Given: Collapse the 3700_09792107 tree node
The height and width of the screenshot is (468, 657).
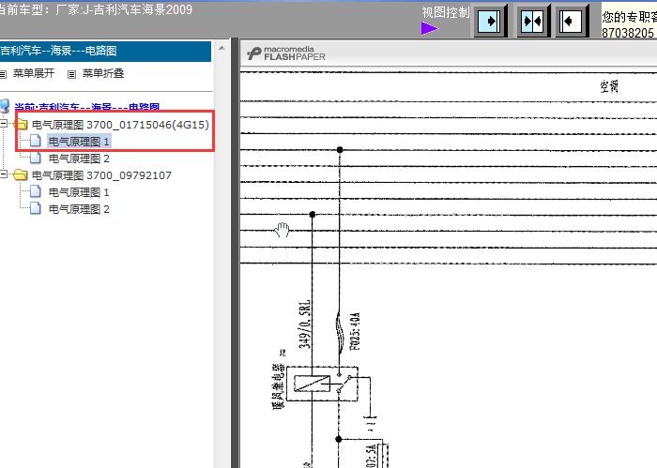Looking at the screenshot, I should 4,174.
